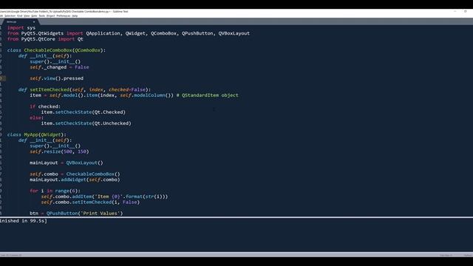Click 'item.setCheckState(Qt.Unchecked)' line
The height and width of the screenshot is (266, 473).
[86, 123]
